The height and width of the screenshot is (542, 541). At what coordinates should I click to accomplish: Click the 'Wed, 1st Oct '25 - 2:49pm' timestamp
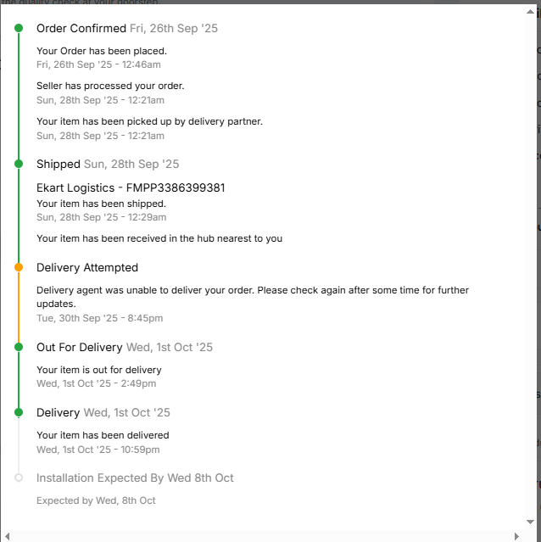click(x=97, y=383)
